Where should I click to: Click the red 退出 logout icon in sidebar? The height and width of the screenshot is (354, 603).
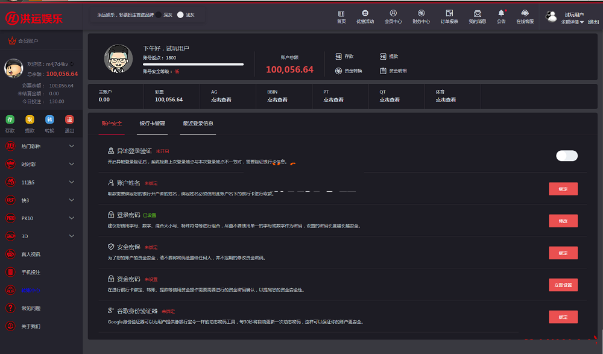tap(69, 120)
